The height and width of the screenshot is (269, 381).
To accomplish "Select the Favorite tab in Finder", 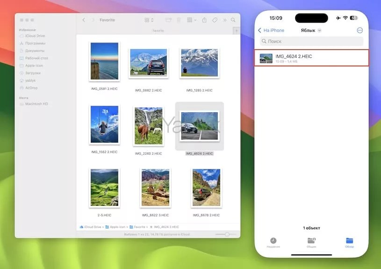I will click(x=158, y=31).
